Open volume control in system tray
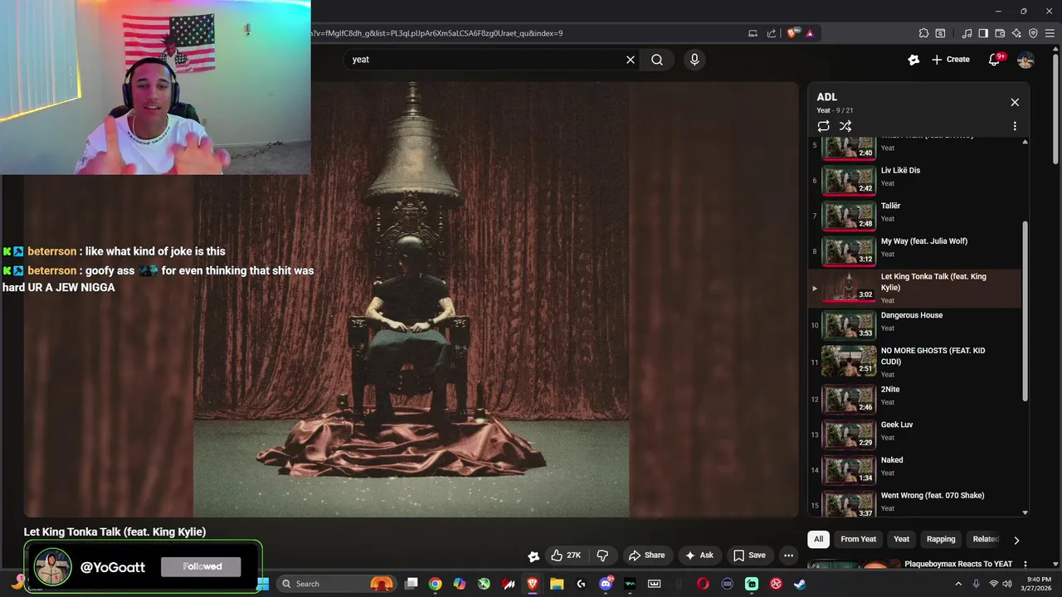This screenshot has width=1062, height=597. click(1007, 584)
